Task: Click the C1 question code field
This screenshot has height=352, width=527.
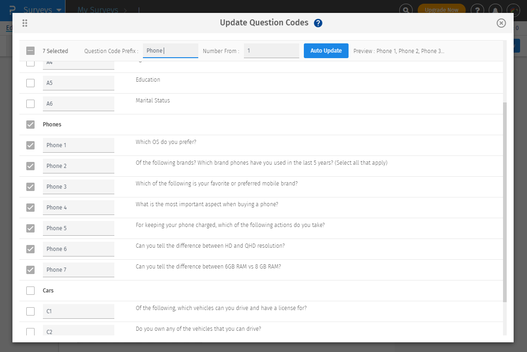Action: click(78, 311)
